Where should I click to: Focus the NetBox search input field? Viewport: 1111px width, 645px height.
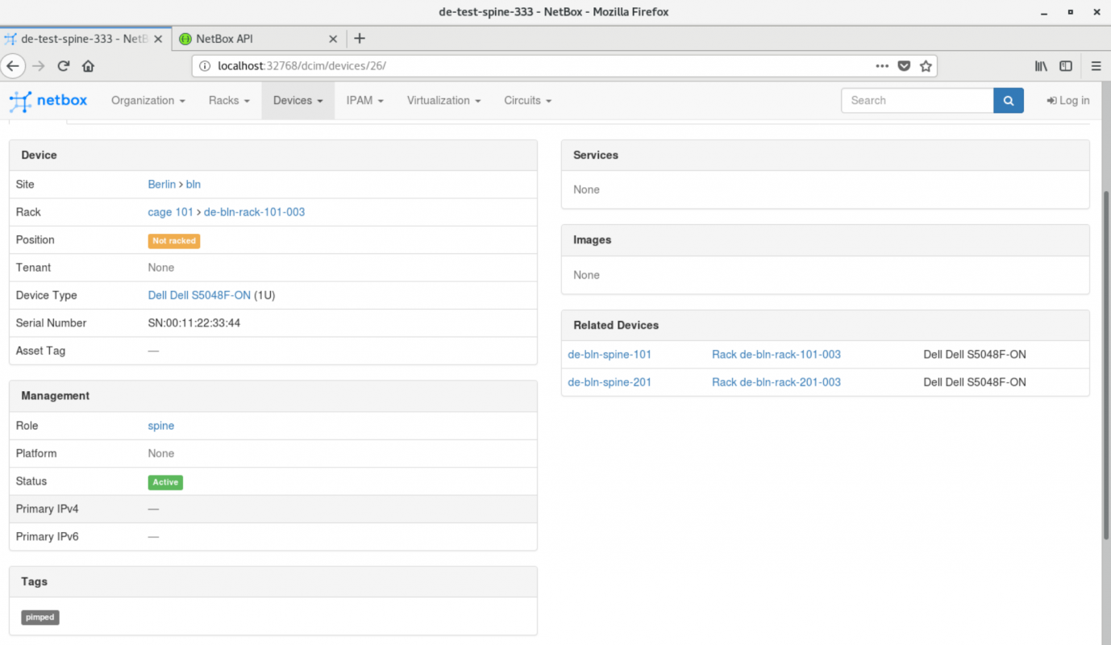point(918,100)
